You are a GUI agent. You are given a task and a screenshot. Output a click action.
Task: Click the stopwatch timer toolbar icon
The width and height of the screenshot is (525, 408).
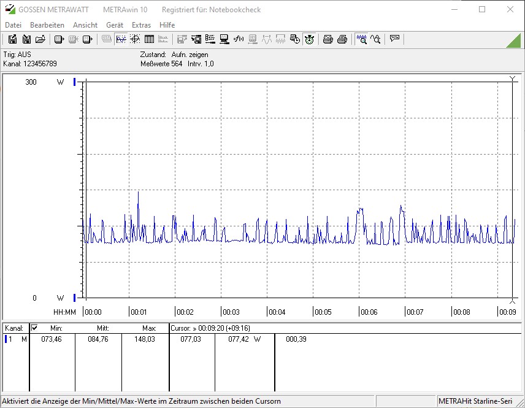309,39
